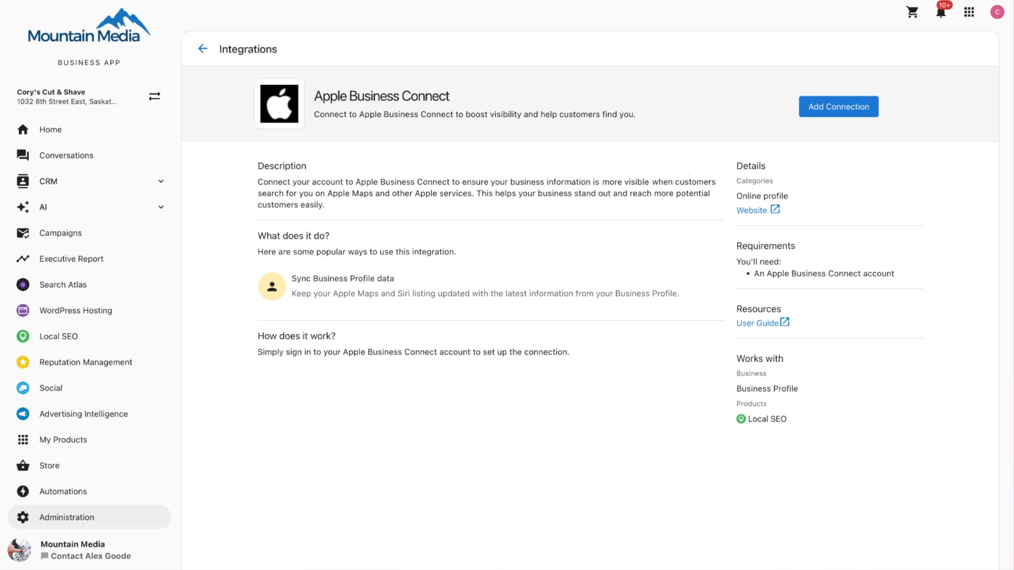Open Reputation Management via its star icon
1014x570 pixels.
click(x=23, y=362)
